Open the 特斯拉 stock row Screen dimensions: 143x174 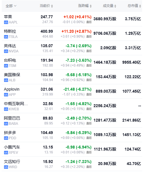click(x=72, y=34)
